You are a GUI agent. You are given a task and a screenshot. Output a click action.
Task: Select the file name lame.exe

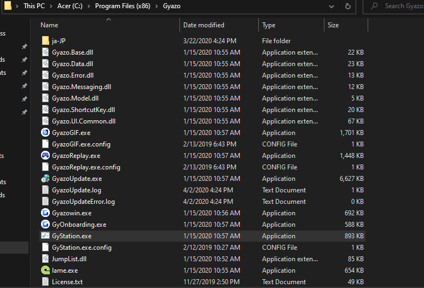point(65,271)
